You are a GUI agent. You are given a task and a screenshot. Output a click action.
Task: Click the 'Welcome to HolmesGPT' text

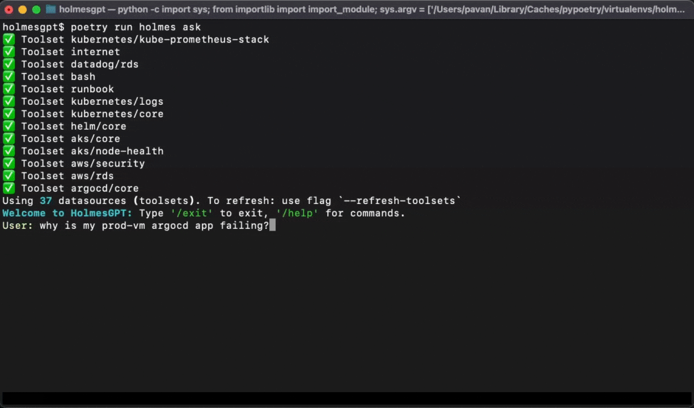click(67, 214)
